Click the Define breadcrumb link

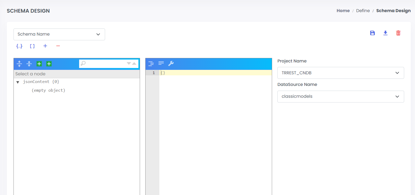pos(363,11)
